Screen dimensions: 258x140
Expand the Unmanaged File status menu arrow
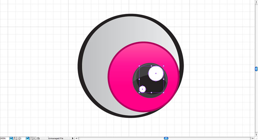(x=73, y=139)
